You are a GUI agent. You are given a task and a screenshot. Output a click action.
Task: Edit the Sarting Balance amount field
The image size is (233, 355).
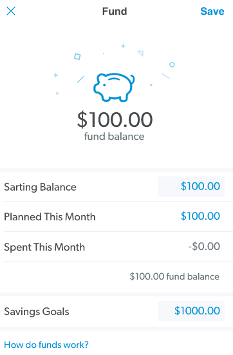pos(191,187)
